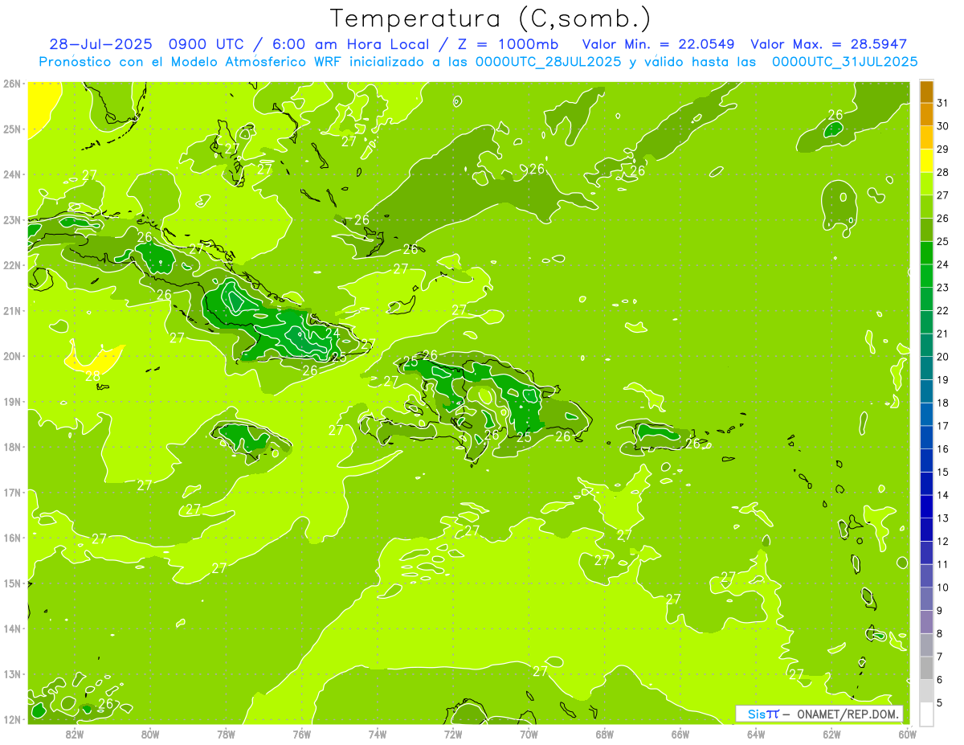Click colorbar label "29"
Image resolution: width=964 pixels, height=745 pixels.
tap(943, 149)
